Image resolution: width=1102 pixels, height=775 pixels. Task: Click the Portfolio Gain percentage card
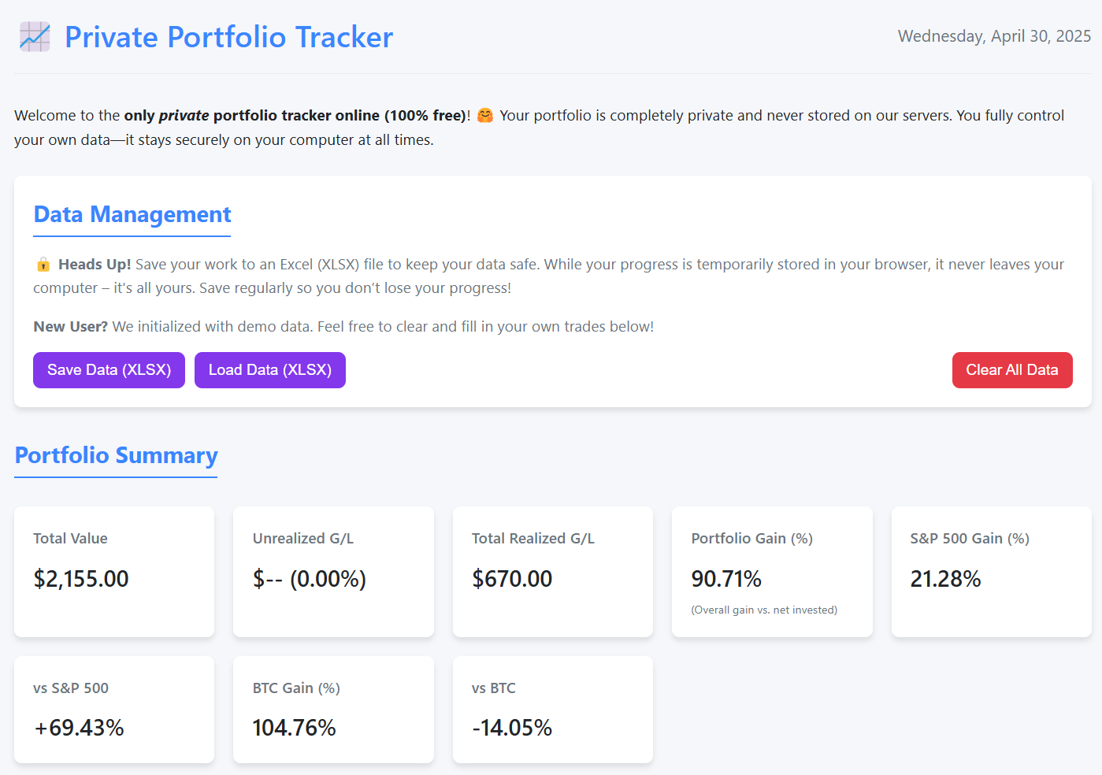click(771, 572)
